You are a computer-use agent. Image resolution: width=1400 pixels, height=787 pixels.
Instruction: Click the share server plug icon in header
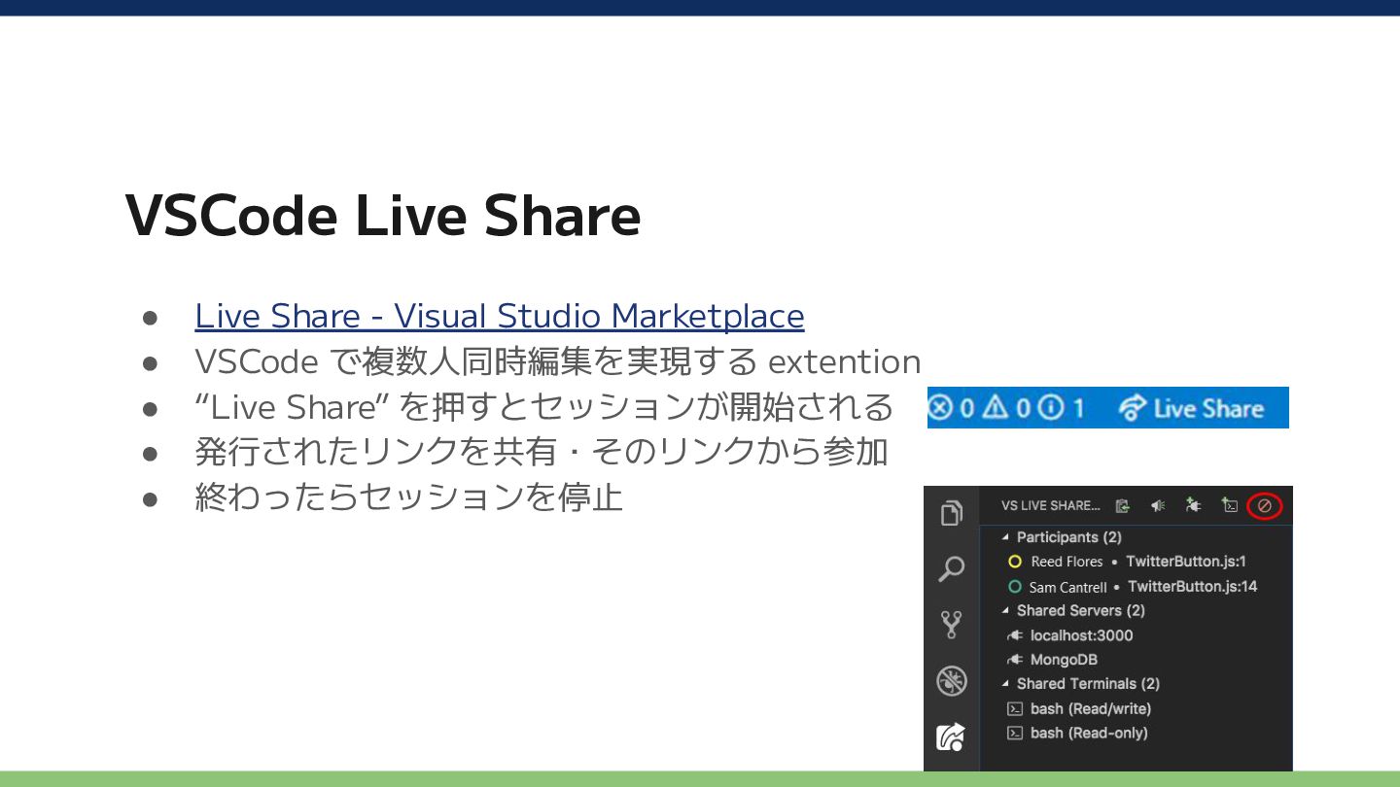(1194, 506)
